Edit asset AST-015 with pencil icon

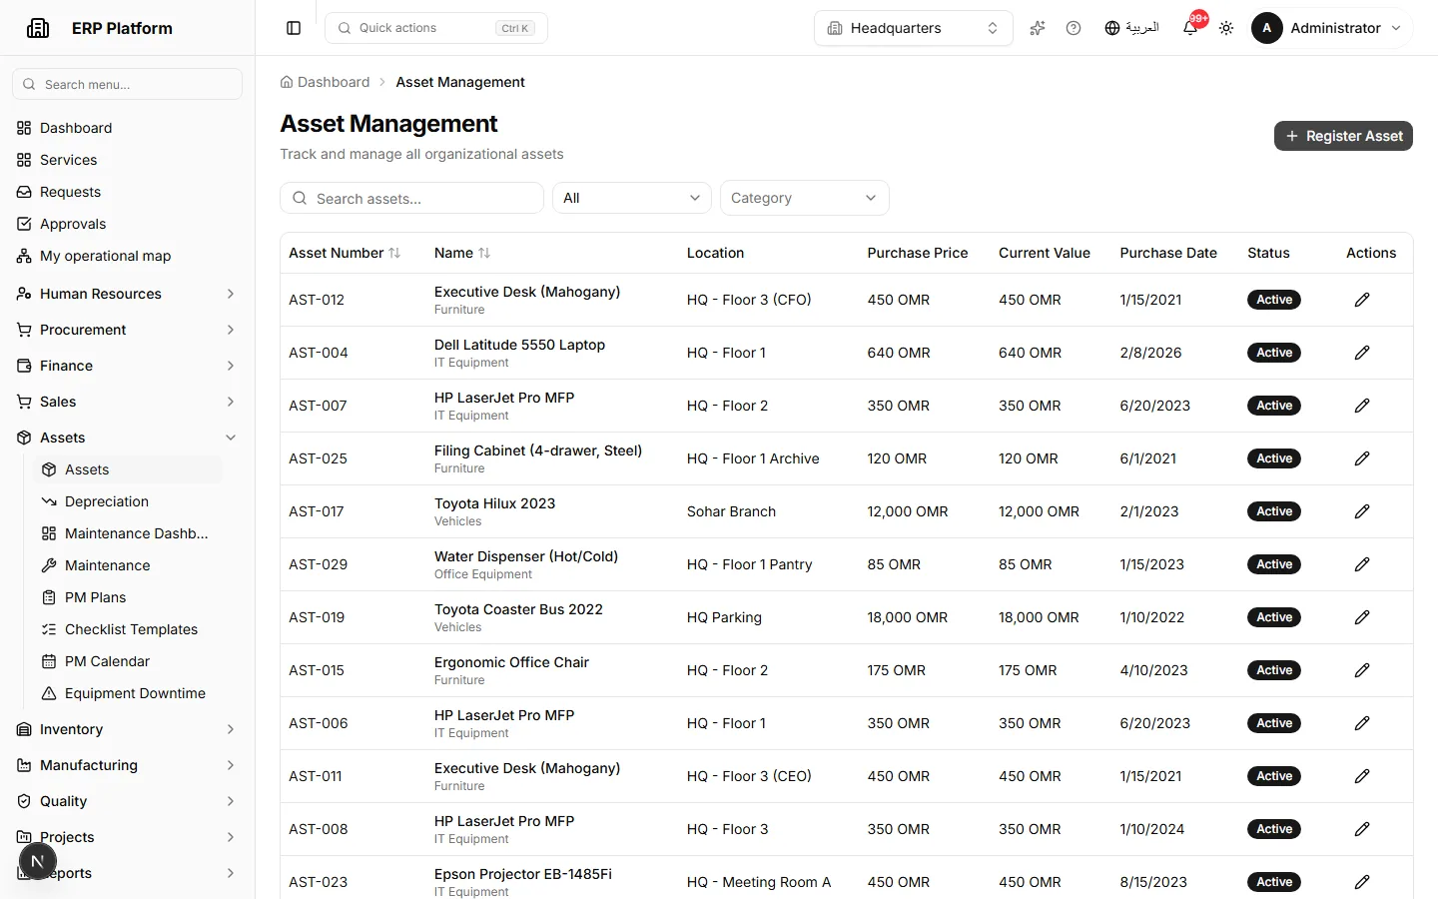click(1362, 670)
